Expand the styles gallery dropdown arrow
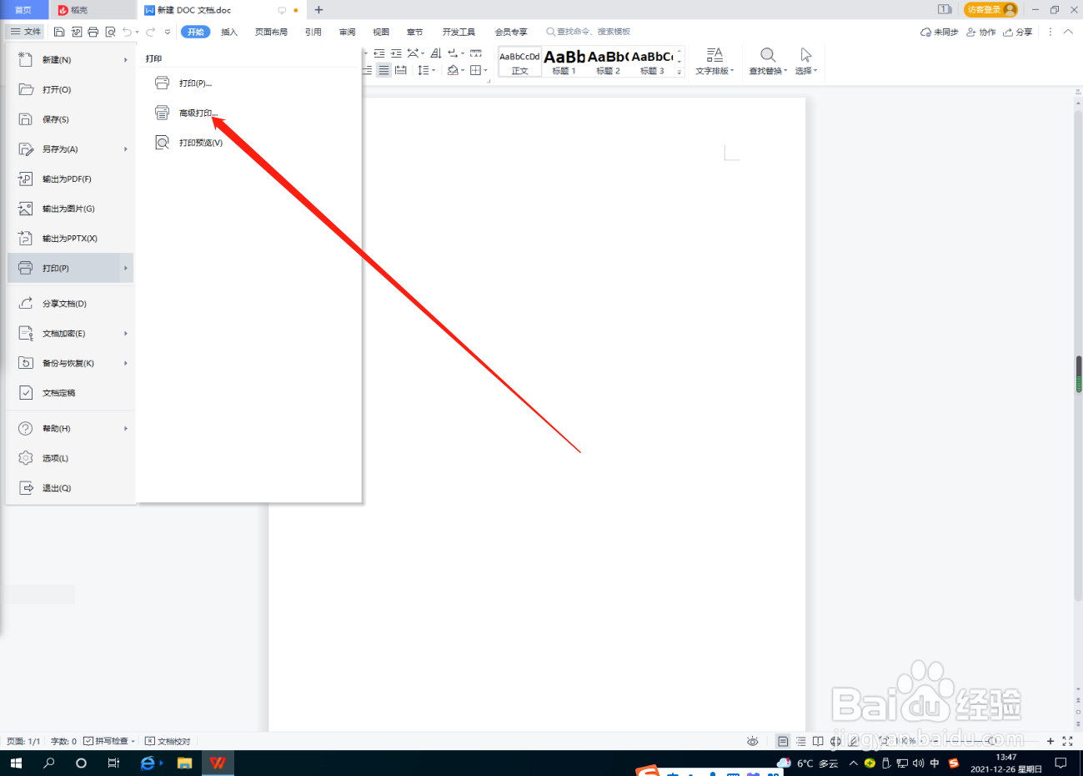This screenshot has height=776, width=1083. tap(679, 73)
